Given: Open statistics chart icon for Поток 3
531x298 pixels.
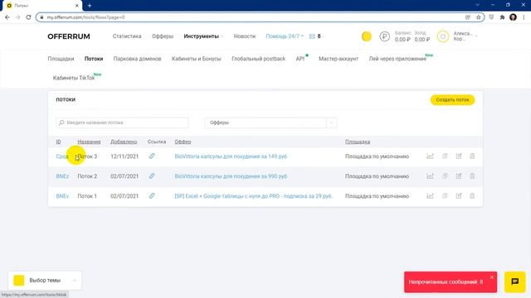Looking at the screenshot, I should pos(430,156).
